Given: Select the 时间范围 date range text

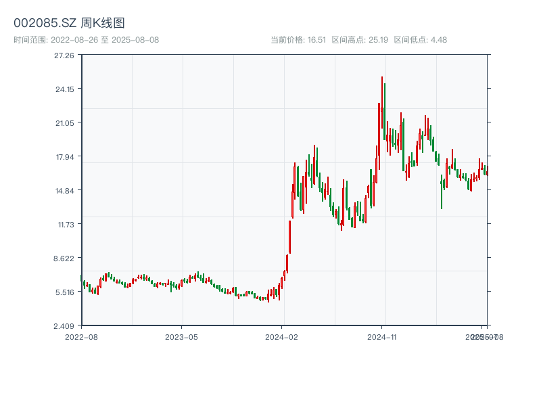Looking at the screenshot, I should point(86,40).
